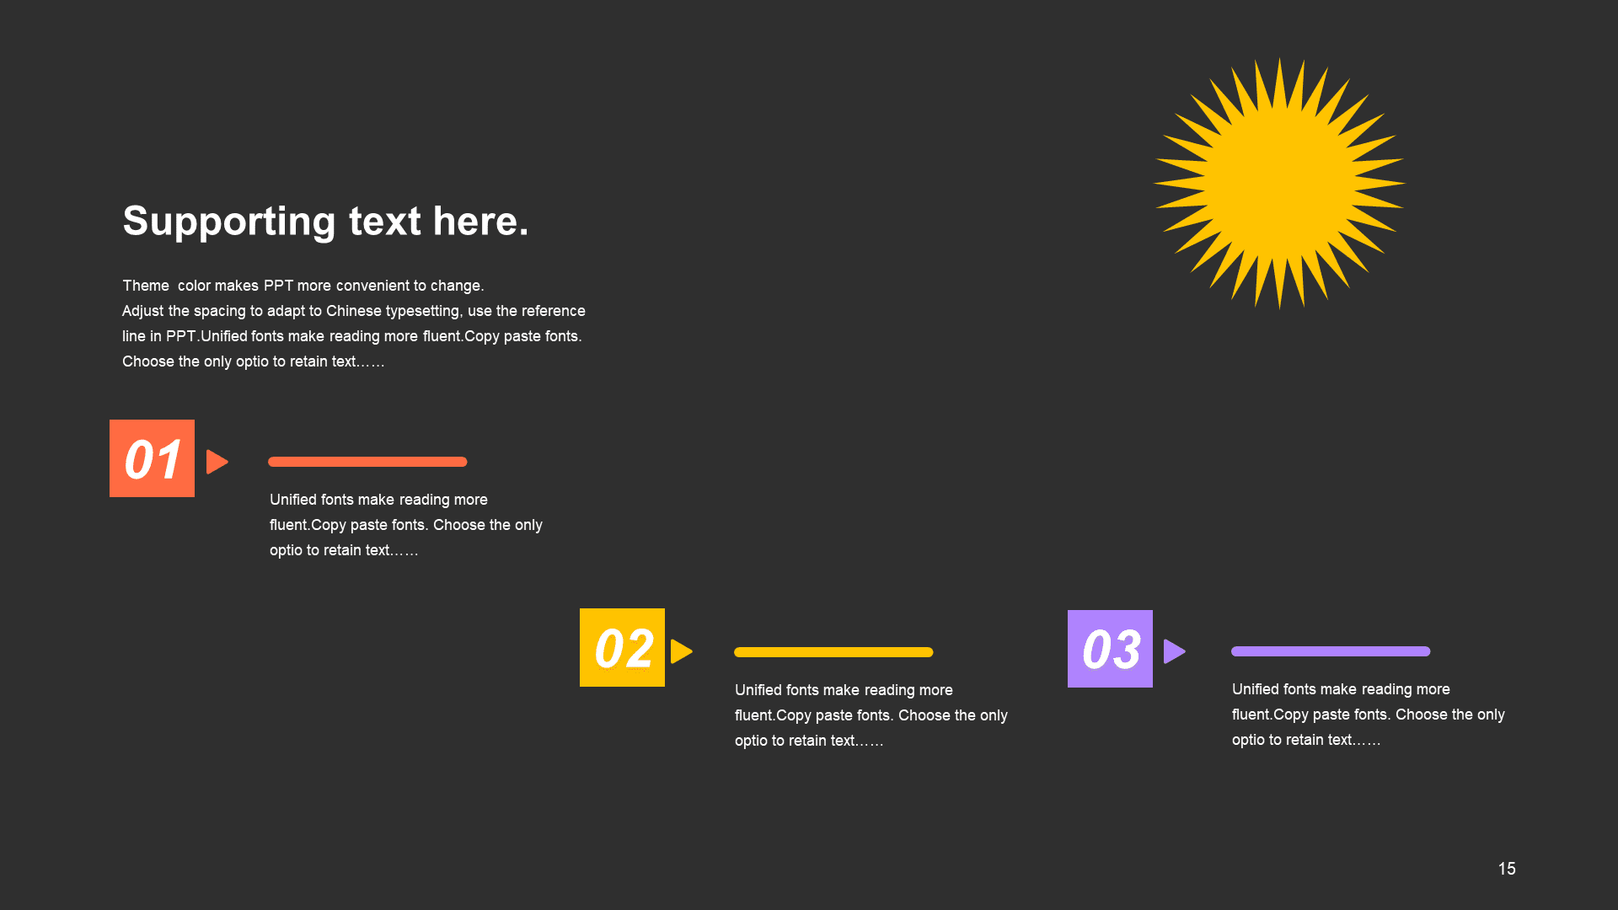This screenshot has width=1618, height=910.
Task: Select the orange 01 number box
Action: [x=152, y=458]
